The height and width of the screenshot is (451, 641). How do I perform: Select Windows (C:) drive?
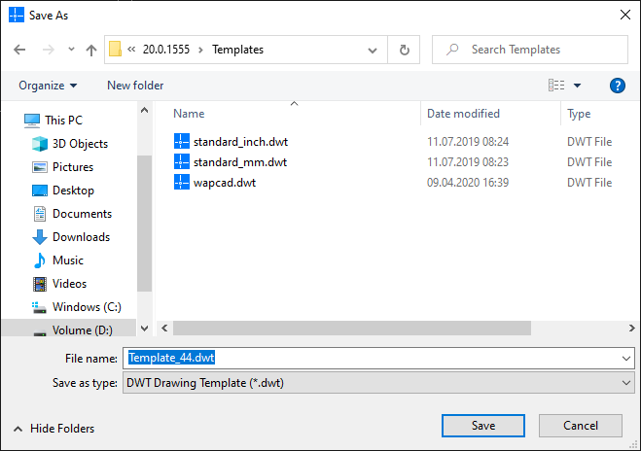(87, 307)
